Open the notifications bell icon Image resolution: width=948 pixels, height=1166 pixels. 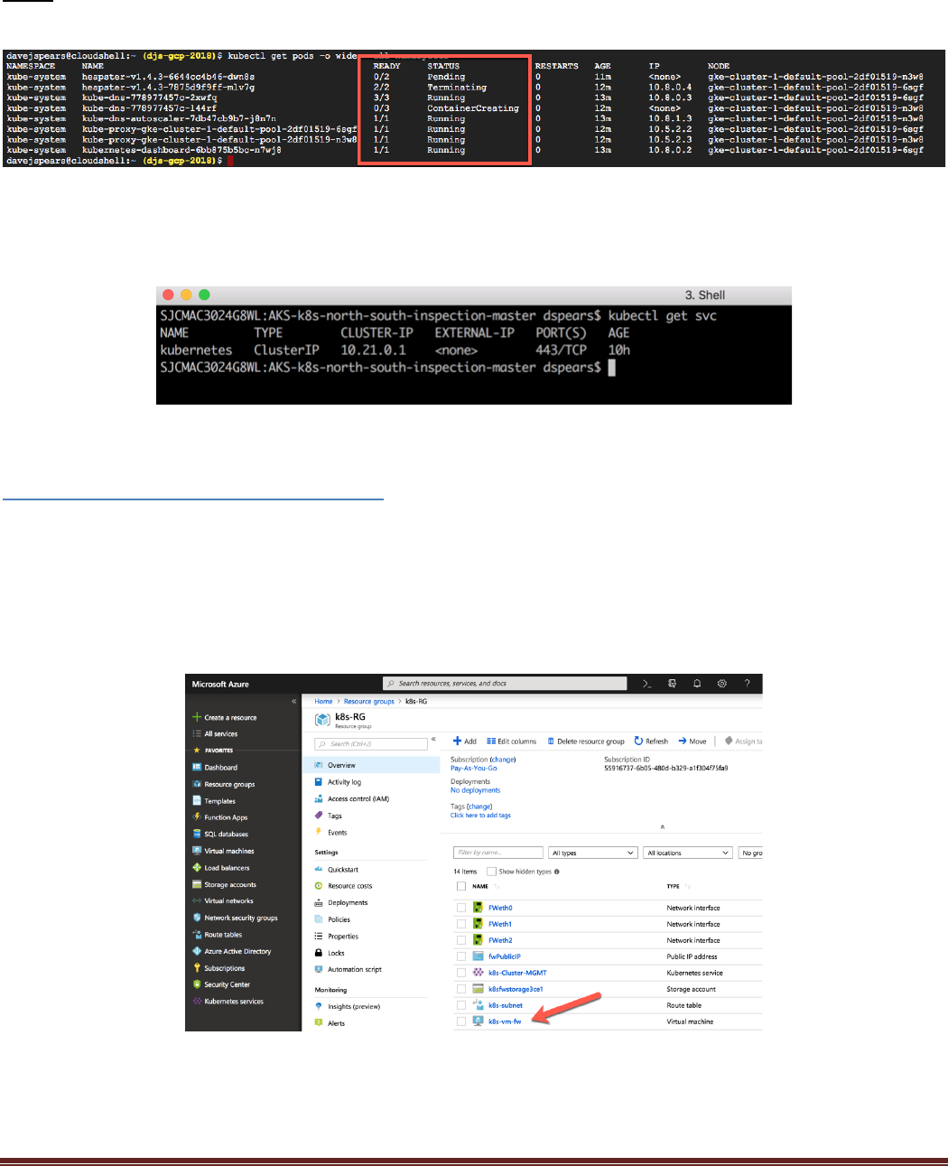click(697, 684)
